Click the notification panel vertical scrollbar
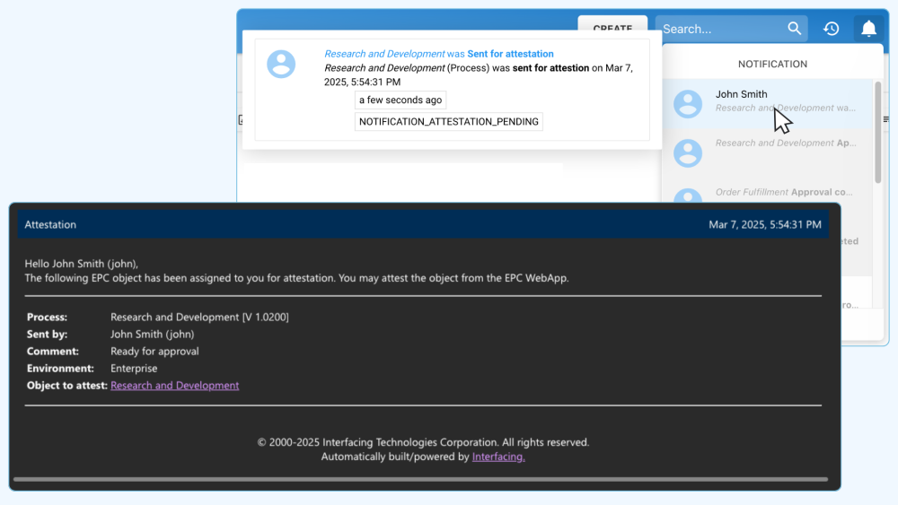 pyautogui.click(x=877, y=135)
